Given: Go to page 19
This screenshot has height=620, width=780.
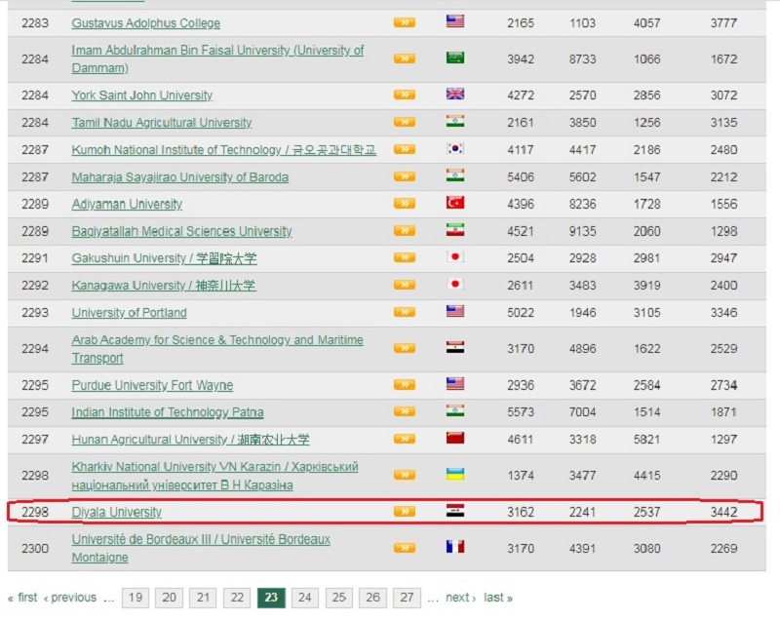Looking at the screenshot, I should point(136,598).
